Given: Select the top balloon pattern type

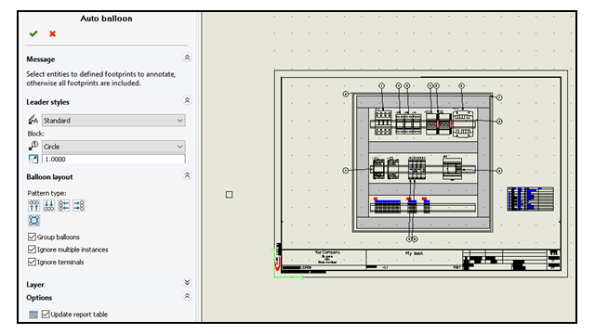Looking at the screenshot, I should pos(34,206).
